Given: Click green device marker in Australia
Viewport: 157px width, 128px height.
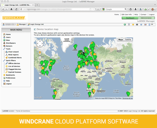Looking at the screenshot, I should coord(128,94).
